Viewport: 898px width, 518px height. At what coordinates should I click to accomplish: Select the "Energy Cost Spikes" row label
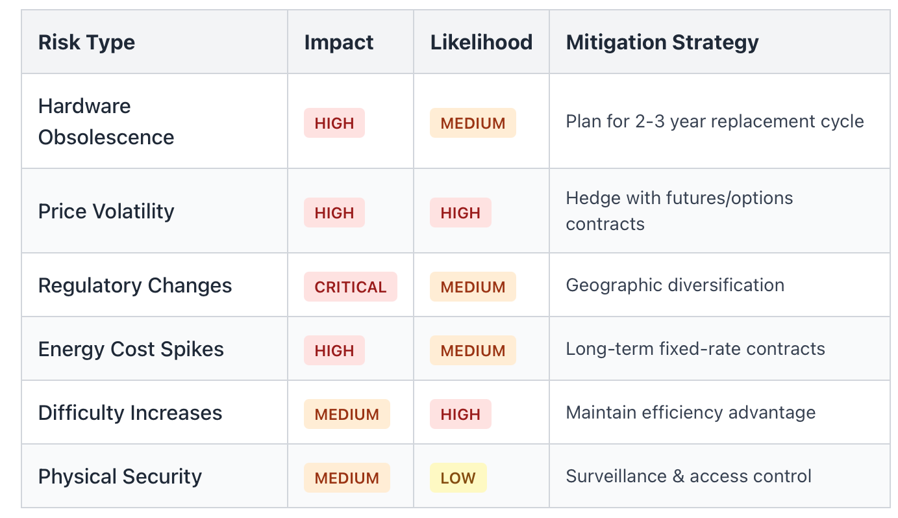[131, 349]
